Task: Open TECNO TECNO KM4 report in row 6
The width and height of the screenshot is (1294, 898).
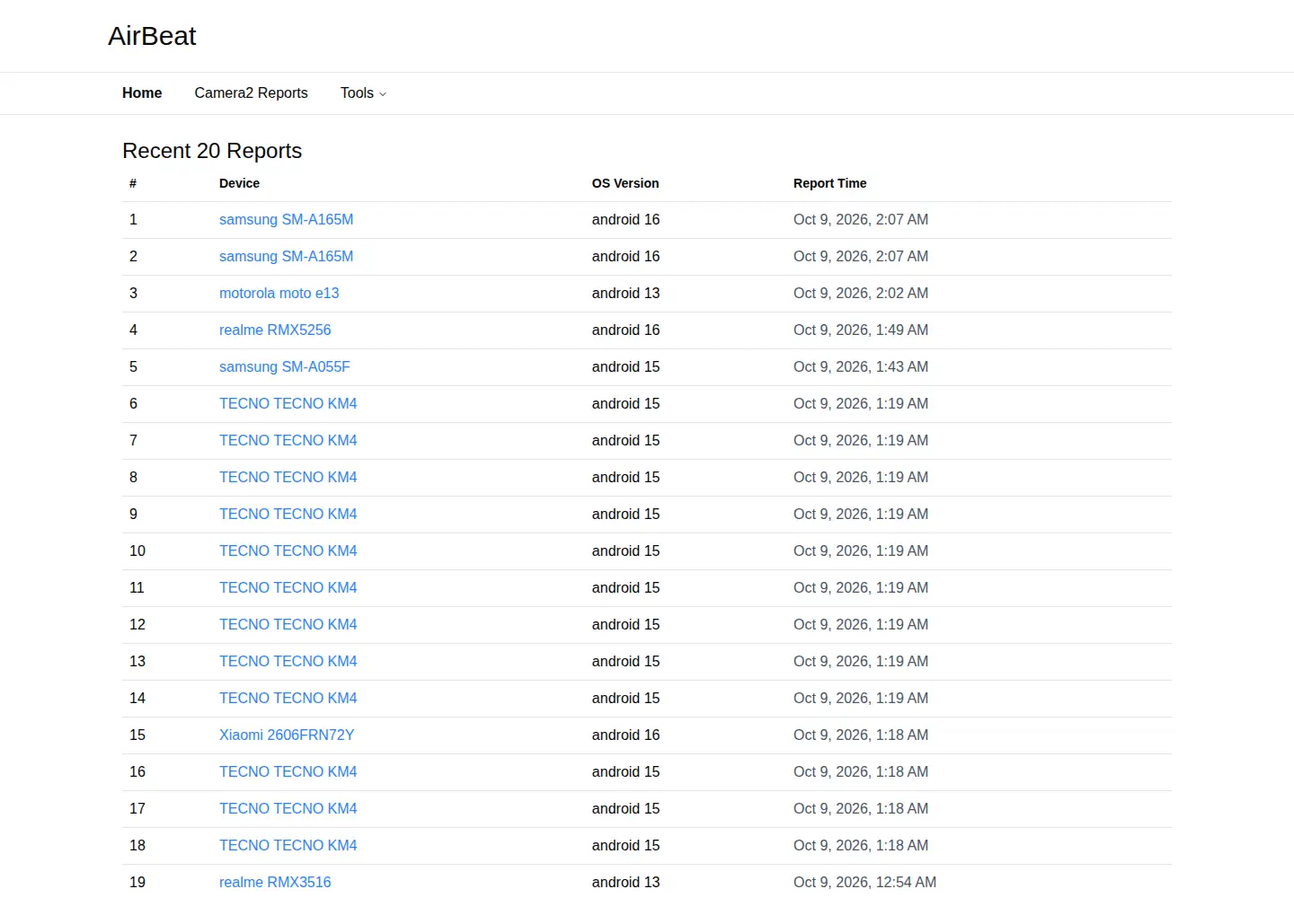Action: point(288,404)
